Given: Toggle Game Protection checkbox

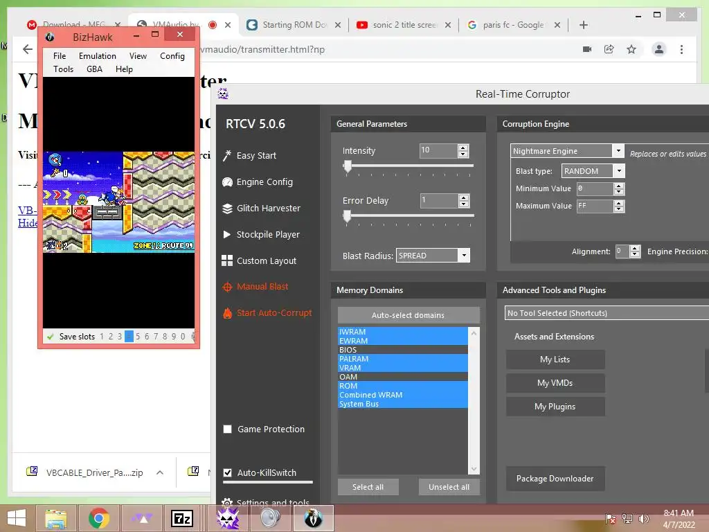Looking at the screenshot, I should [227, 429].
